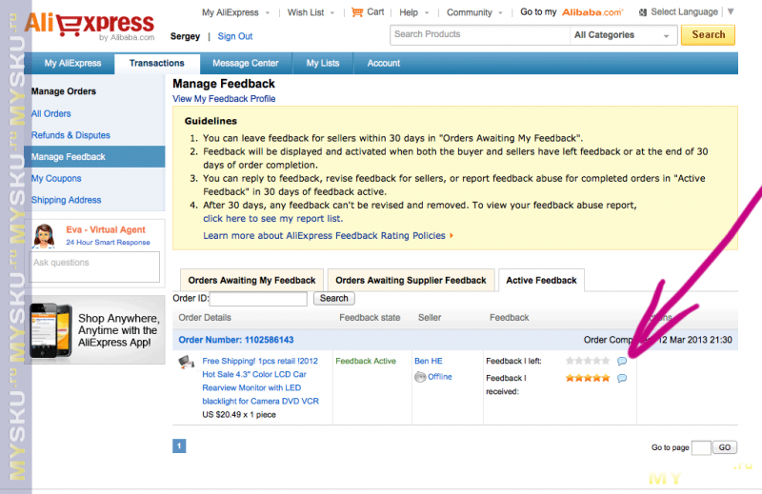Focus the Go to page number field
Image resolution: width=762 pixels, height=494 pixels.
tap(701, 447)
